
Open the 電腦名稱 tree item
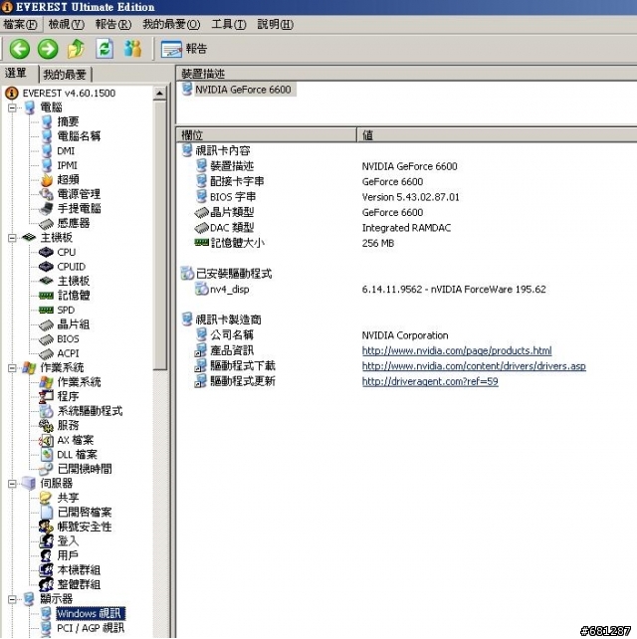[x=79, y=136]
